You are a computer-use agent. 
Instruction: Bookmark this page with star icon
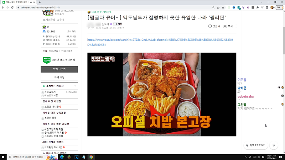tap(223, 7)
